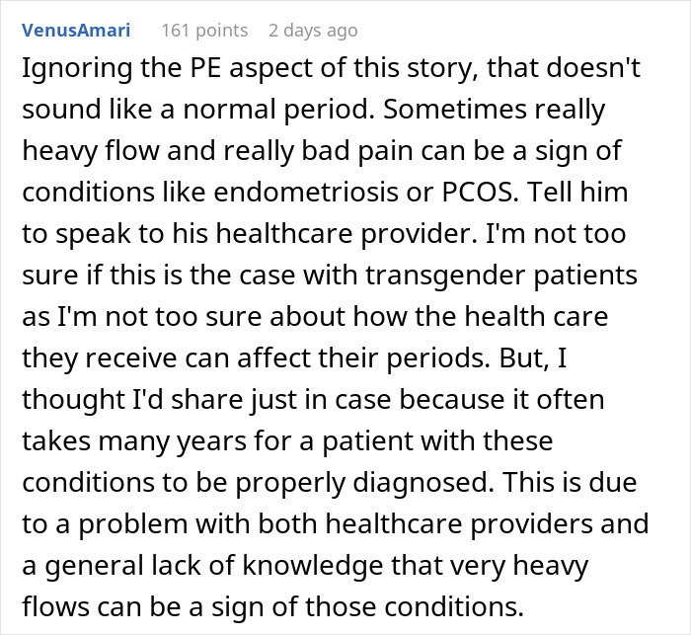Click the word story in first line
This screenshot has height=635, width=691.
tap(439, 68)
